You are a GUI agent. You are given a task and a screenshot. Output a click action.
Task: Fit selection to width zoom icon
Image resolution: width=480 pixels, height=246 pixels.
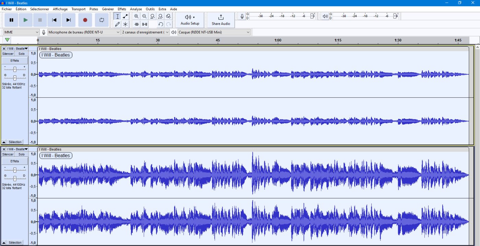tap(152, 16)
